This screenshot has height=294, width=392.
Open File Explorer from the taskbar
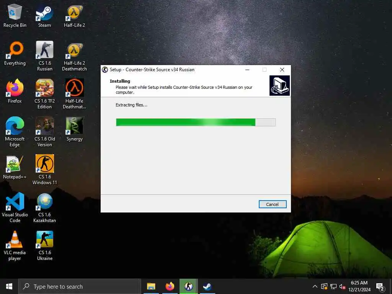click(x=151, y=286)
